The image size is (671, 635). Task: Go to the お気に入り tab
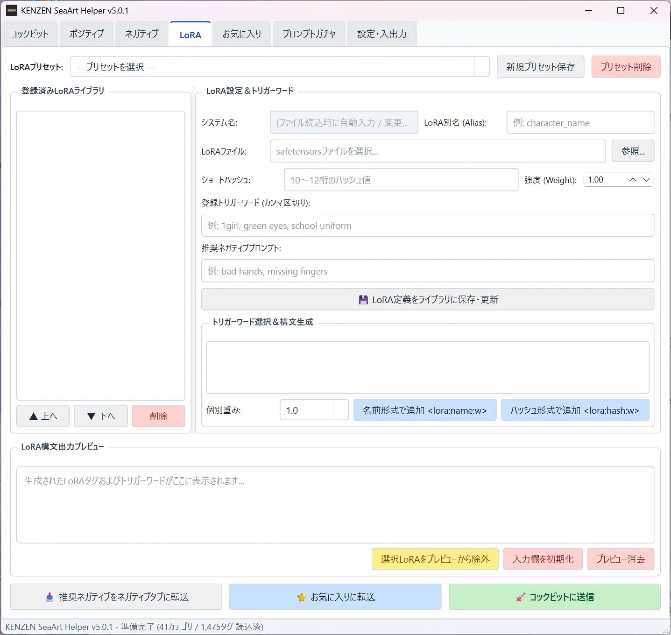pos(242,34)
